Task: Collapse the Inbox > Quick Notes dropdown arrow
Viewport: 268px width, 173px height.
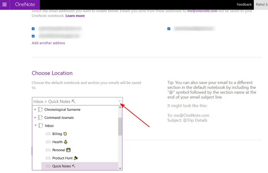Action: (x=119, y=101)
